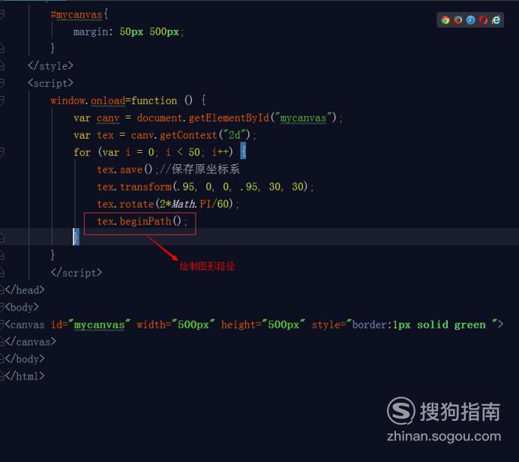Viewport: 519px width, 462px height.
Task: Click the <body> opening tag text
Action: pos(22,307)
